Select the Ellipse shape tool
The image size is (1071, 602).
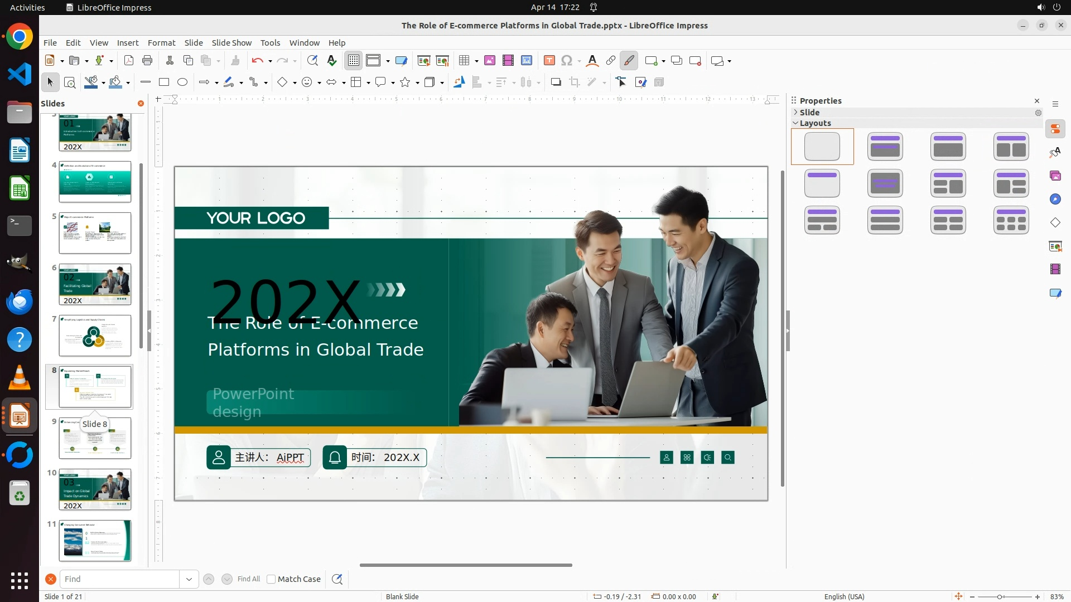click(182, 82)
